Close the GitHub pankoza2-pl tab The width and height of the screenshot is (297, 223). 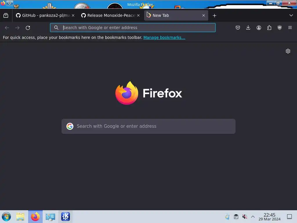(x=73, y=15)
